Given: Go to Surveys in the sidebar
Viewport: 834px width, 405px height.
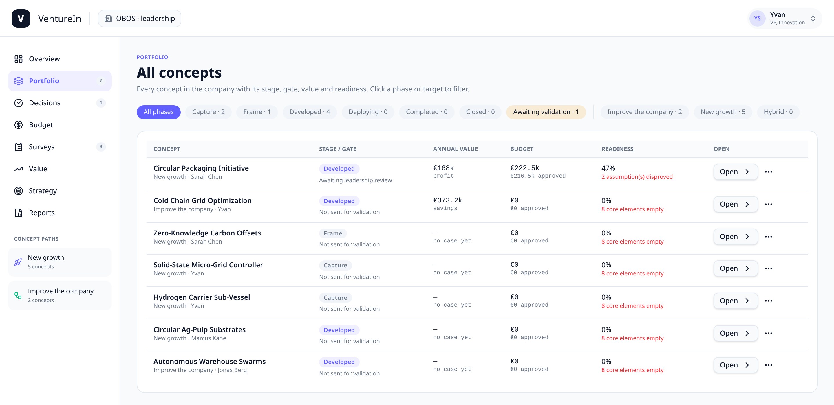Looking at the screenshot, I should point(60,147).
